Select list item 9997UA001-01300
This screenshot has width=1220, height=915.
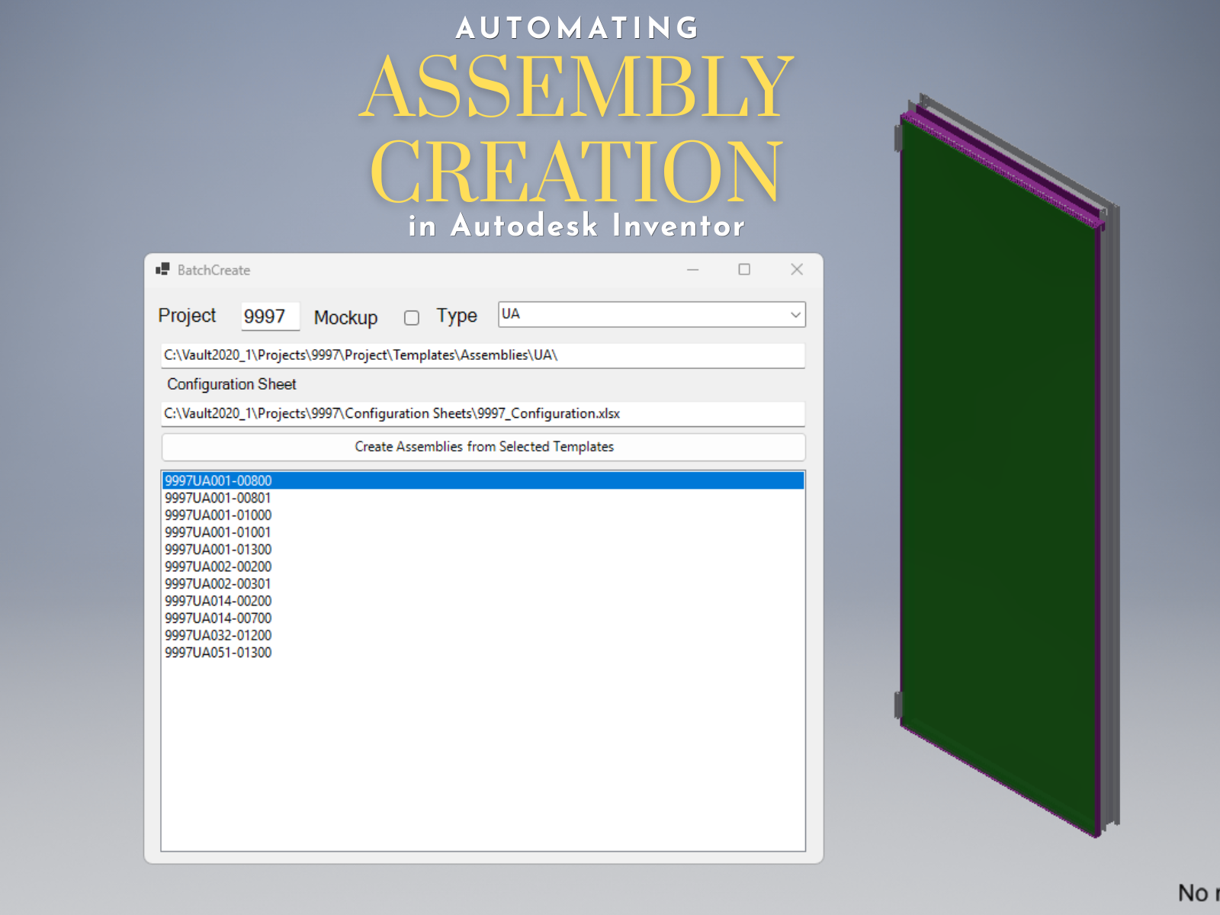(483, 550)
